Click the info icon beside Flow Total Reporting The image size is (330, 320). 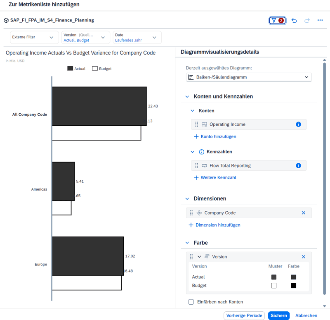click(x=298, y=165)
